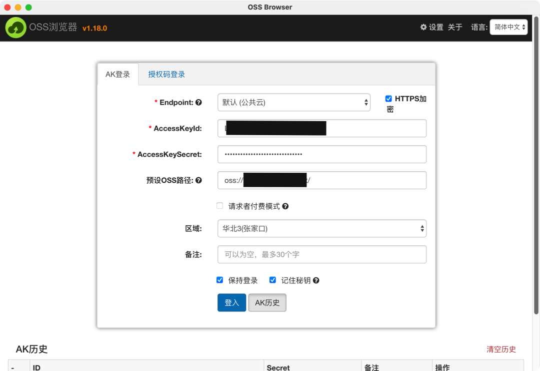Click the blue 登入 button
This screenshot has height=371, width=540.
(x=232, y=303)
